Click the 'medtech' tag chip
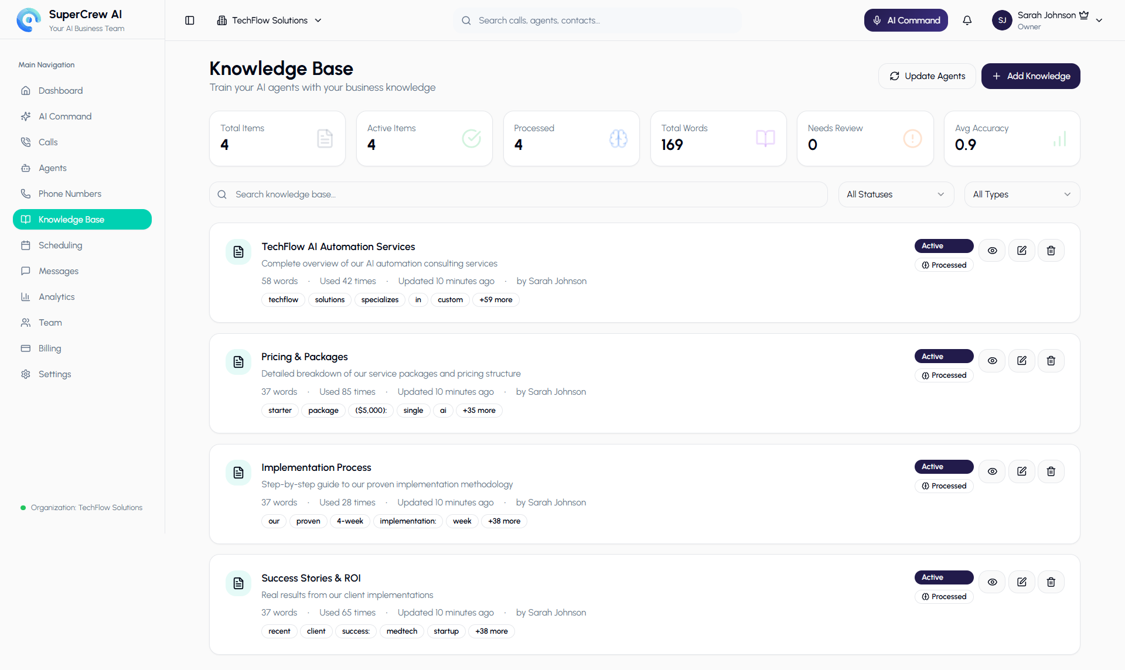Viewport: 1125px width, 670px height. tap(402, 631)
